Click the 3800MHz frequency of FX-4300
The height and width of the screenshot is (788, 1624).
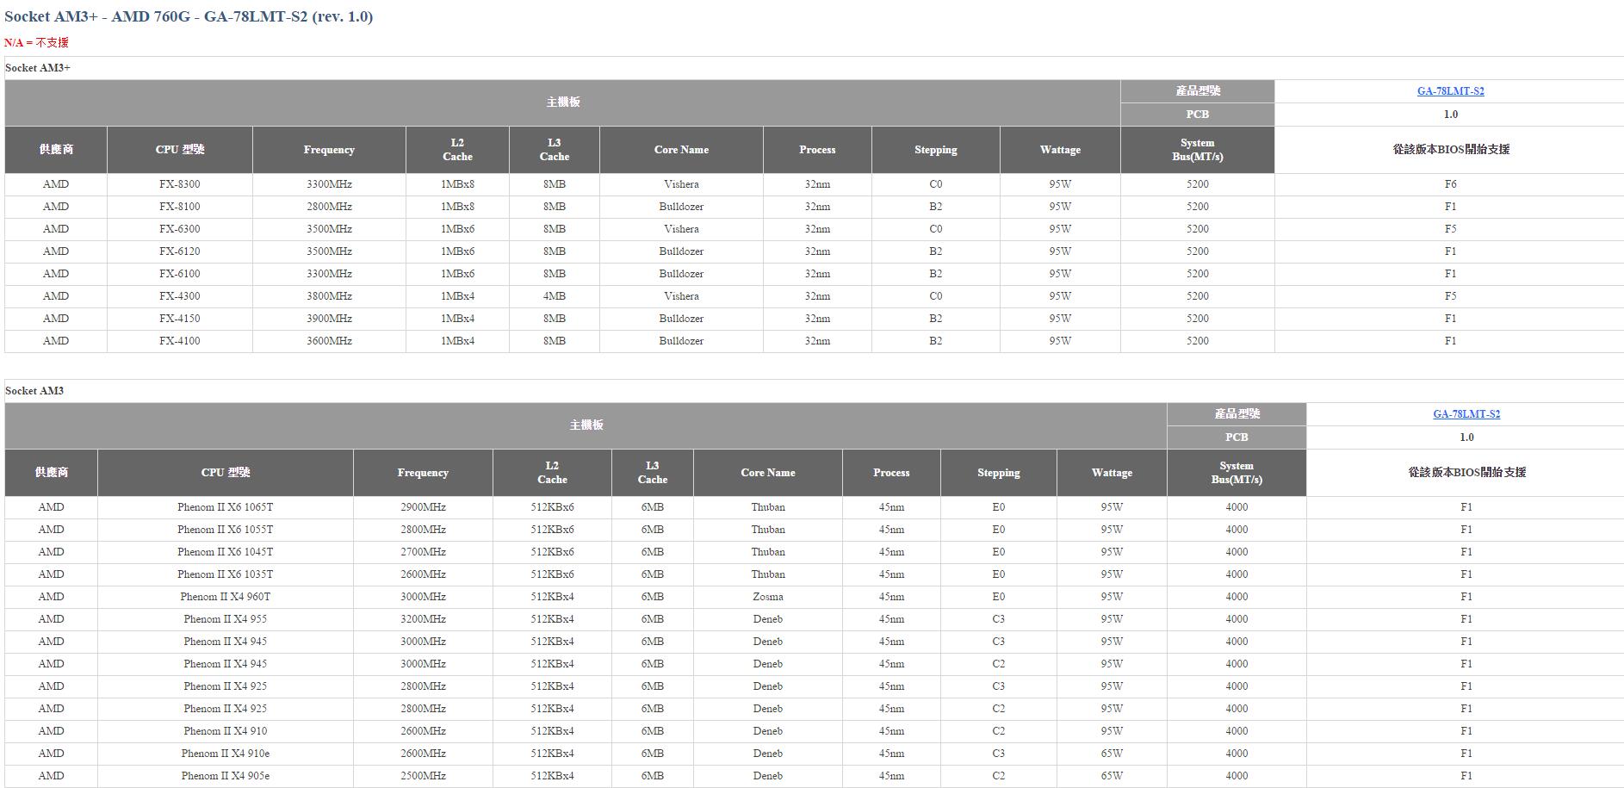coord(329,296)
